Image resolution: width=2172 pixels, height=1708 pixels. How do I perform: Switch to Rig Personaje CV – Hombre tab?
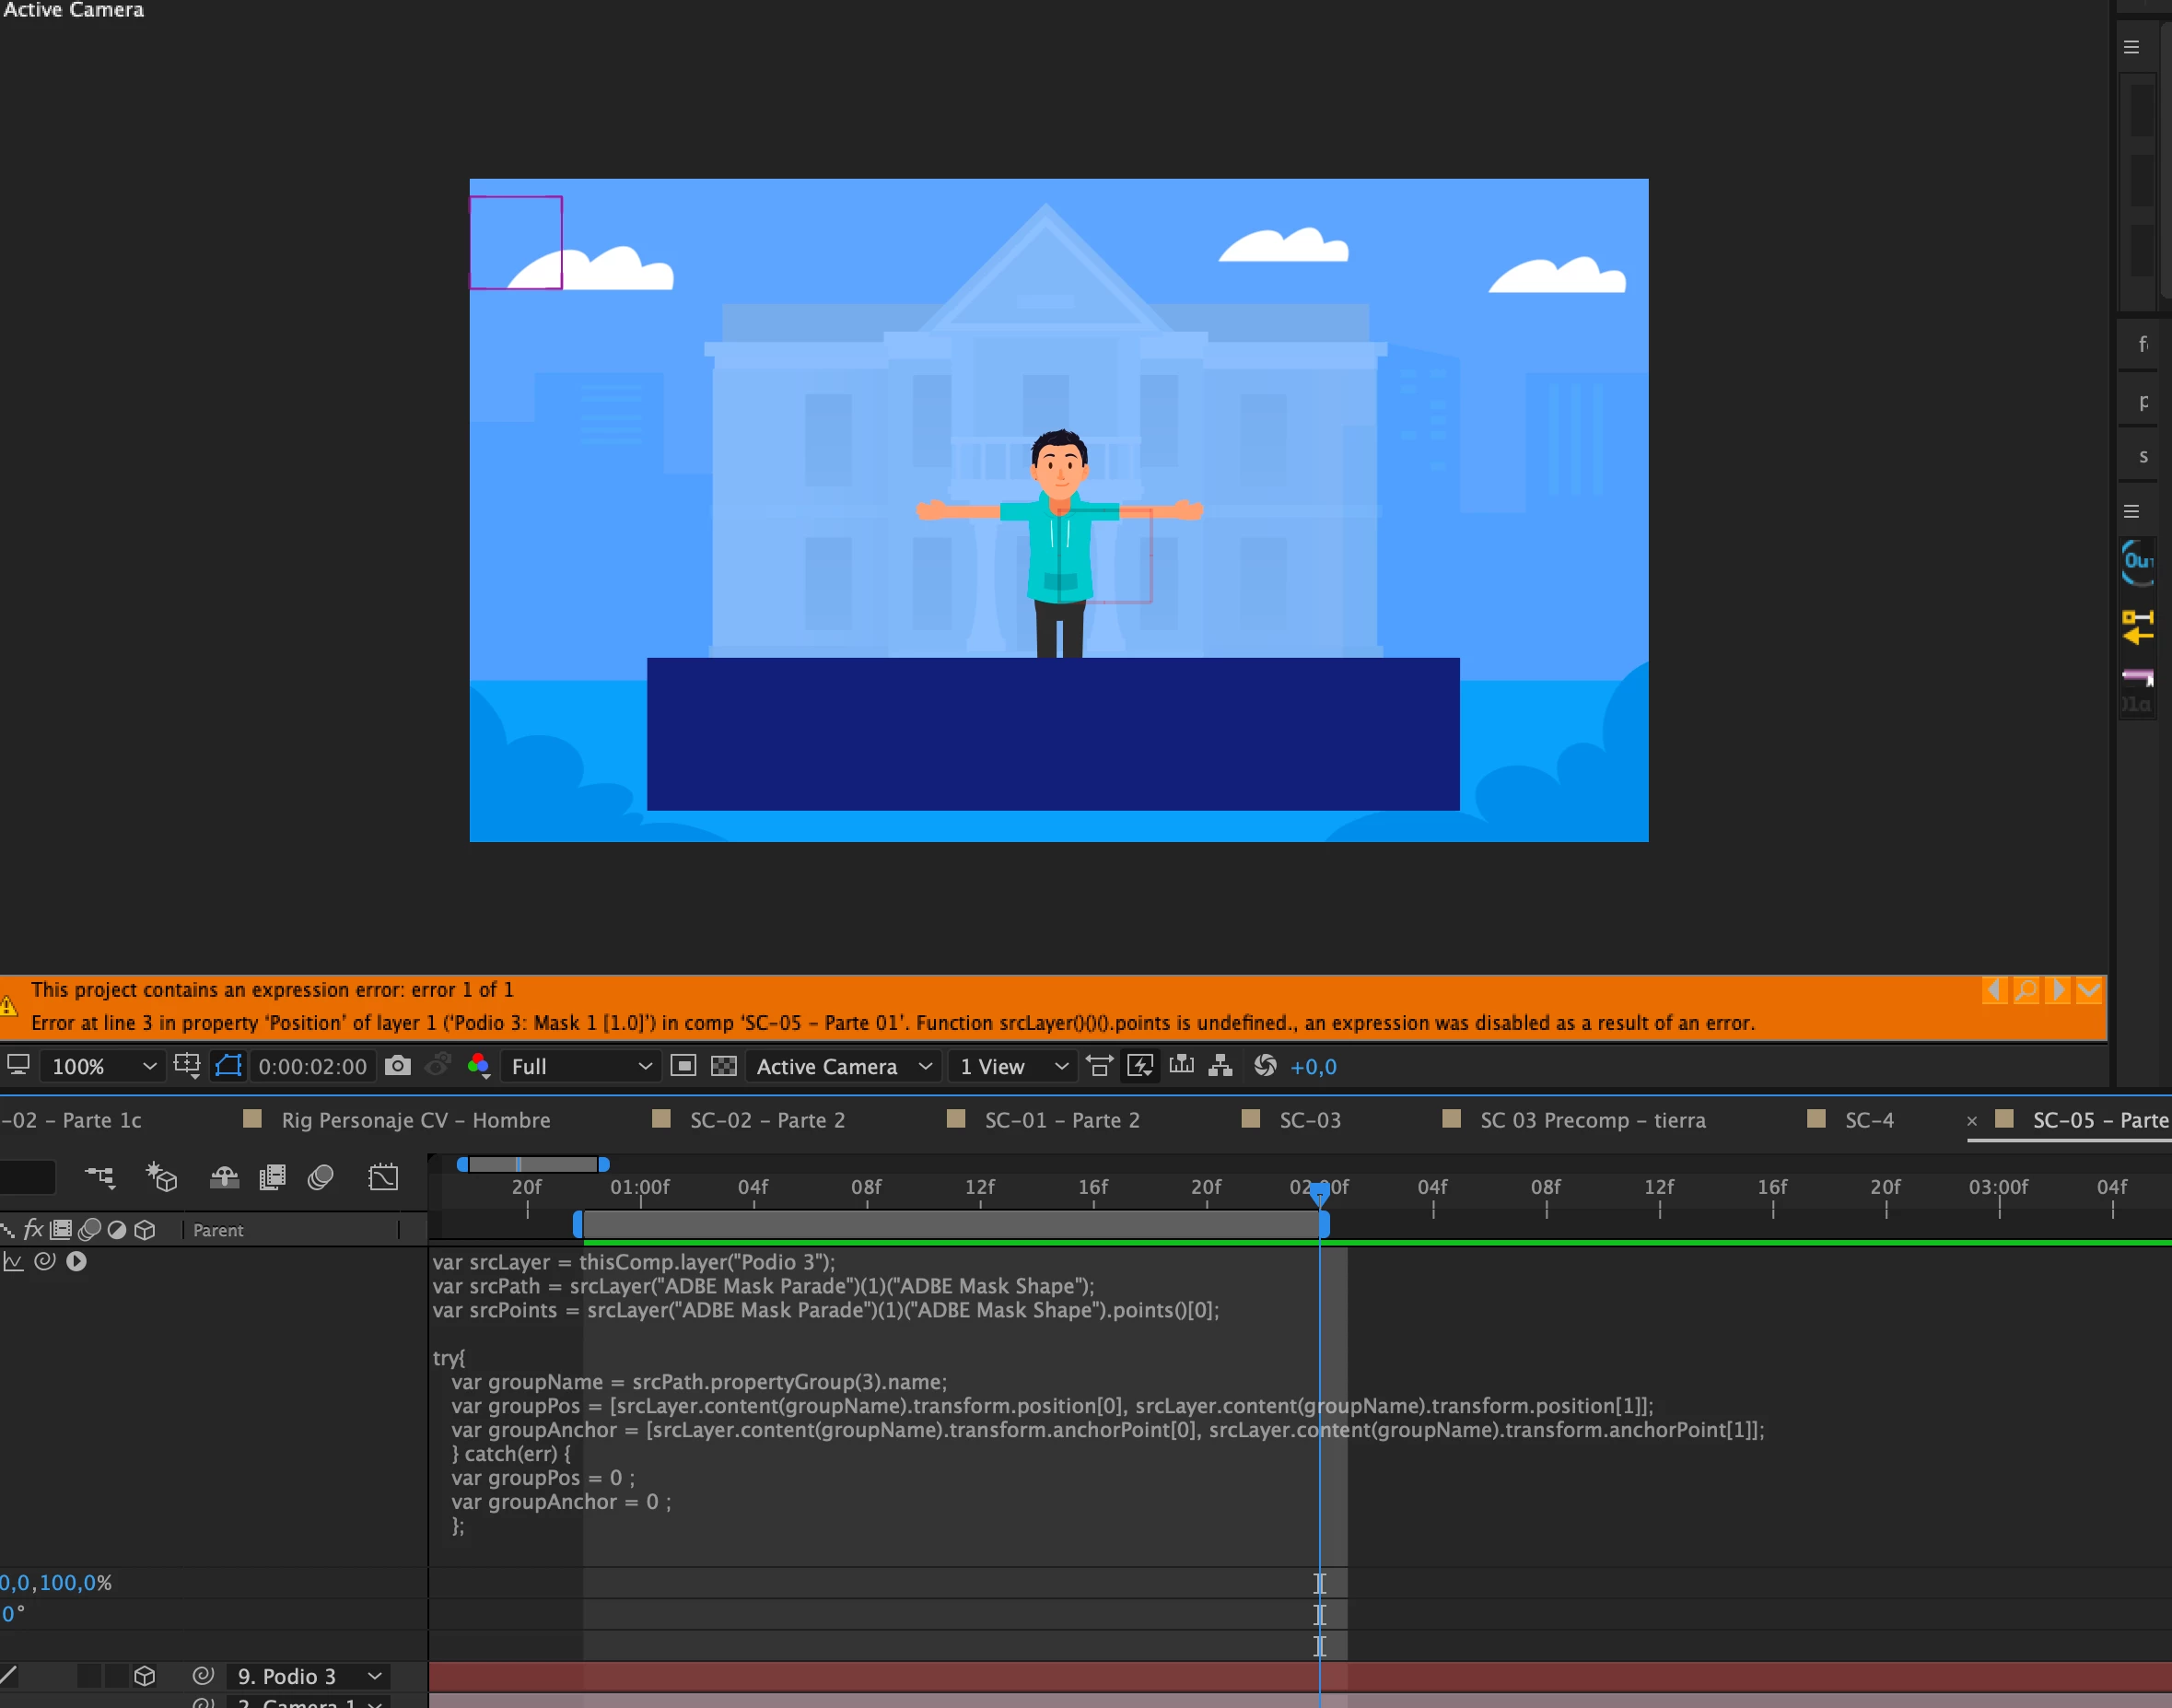click(x=415, y=1120)
